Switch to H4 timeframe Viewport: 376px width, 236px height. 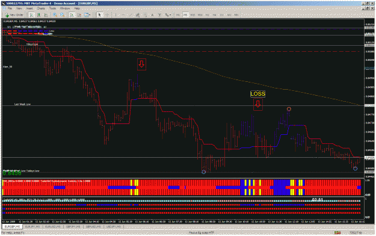pos(214,15)
